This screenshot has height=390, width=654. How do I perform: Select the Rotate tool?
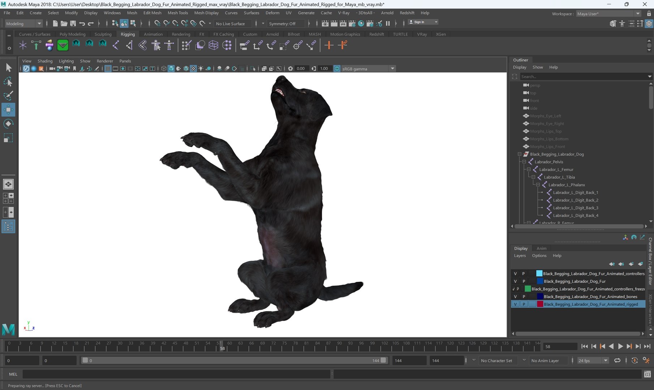tap(8, 124)
